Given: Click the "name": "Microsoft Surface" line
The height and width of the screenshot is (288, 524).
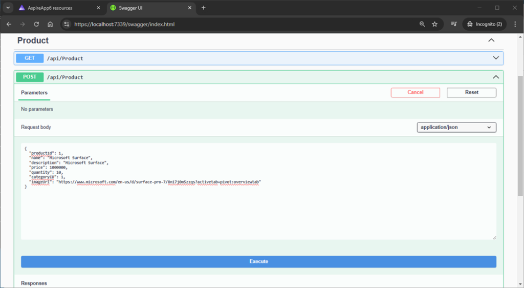Looking at the screenshot, I should (61, 158).
